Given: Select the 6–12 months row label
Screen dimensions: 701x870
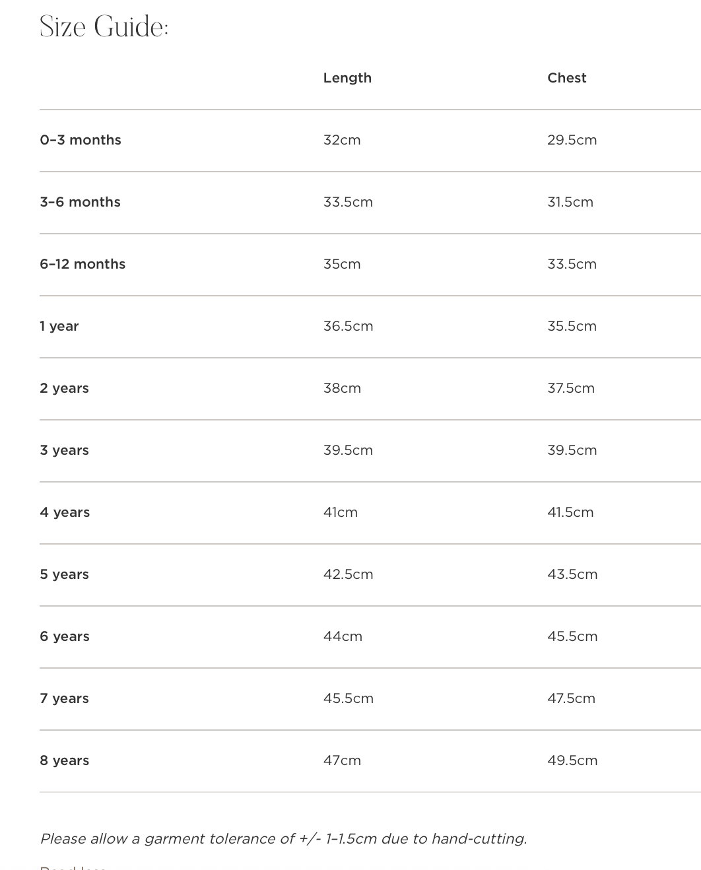Looking at the screenshot, I should (83, 264).
